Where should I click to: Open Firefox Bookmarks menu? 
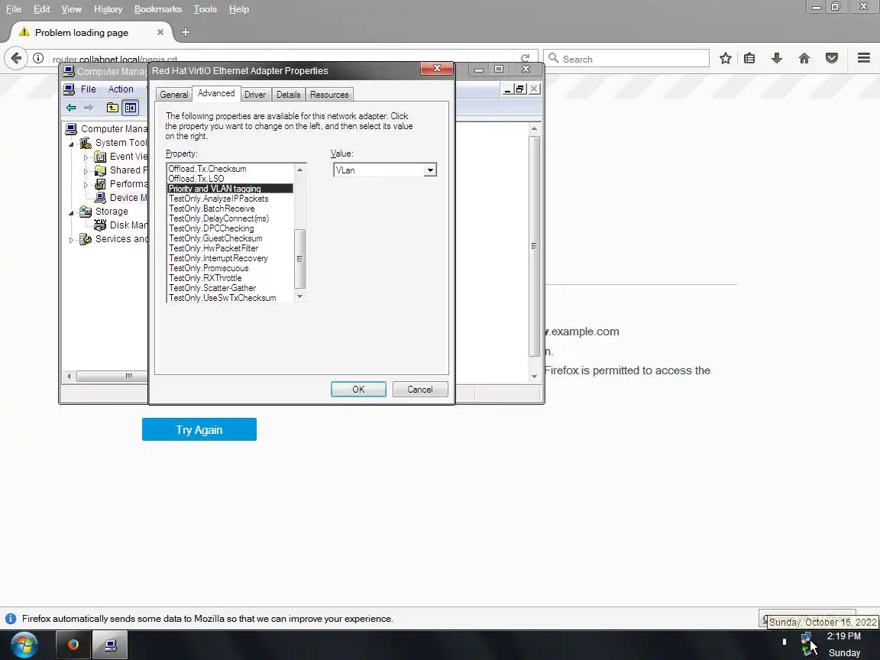(x=157, y=9)
